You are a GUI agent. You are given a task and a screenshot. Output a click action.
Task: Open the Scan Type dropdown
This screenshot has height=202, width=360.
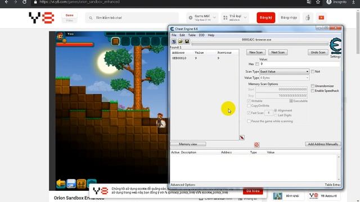284,71
